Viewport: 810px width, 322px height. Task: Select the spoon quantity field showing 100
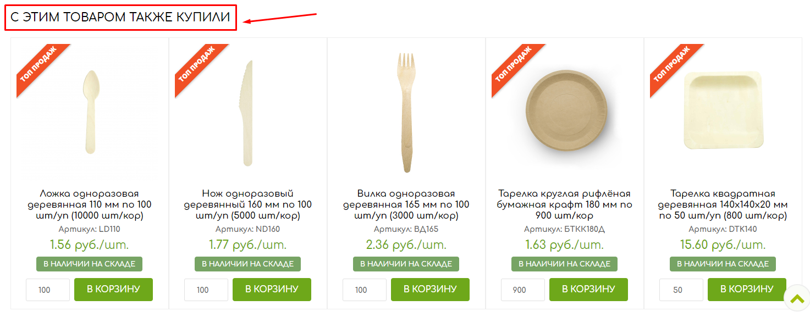tap(48, 290)
